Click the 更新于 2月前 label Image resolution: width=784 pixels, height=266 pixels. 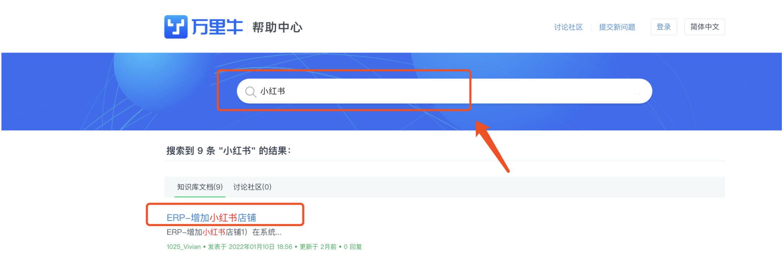pyautogui.click(x=318, y=247)
